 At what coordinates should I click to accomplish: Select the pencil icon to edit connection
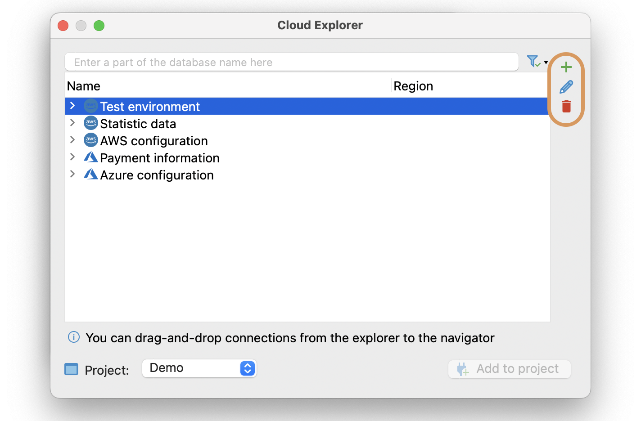point(566,87)
